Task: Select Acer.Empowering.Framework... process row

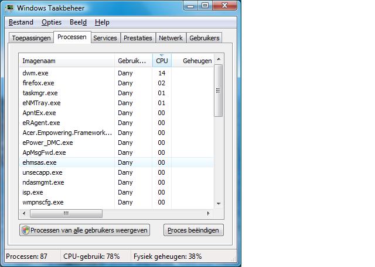Action: point(116,133)
